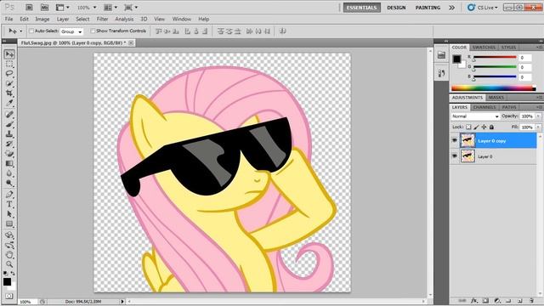The height and width of the screenshot is (306, 544).
Task: Open the layer Fill slider arrow
Action: click(538, 127)
